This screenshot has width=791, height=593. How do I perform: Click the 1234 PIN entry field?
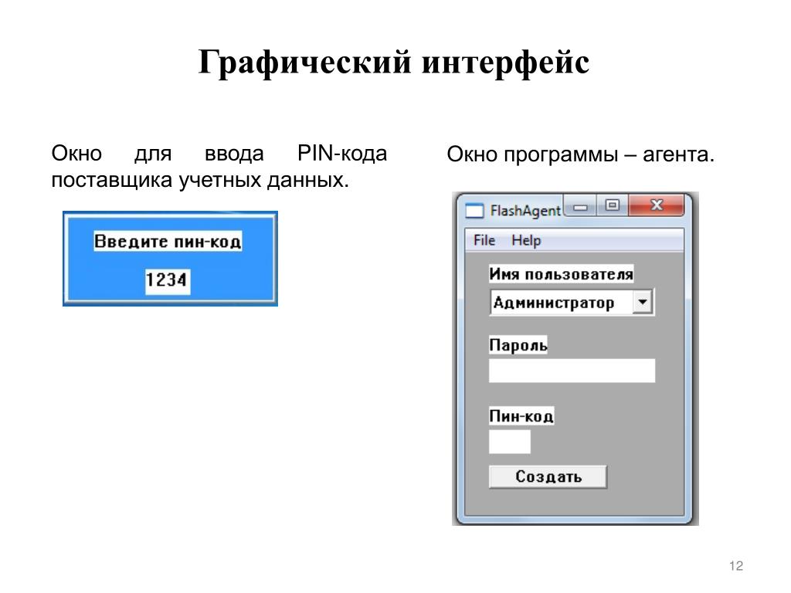(x=167, y=280)
